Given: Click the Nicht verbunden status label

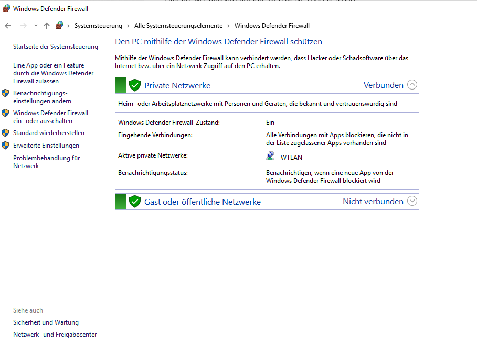Looking at the screenshot, I should click(373, 202).
